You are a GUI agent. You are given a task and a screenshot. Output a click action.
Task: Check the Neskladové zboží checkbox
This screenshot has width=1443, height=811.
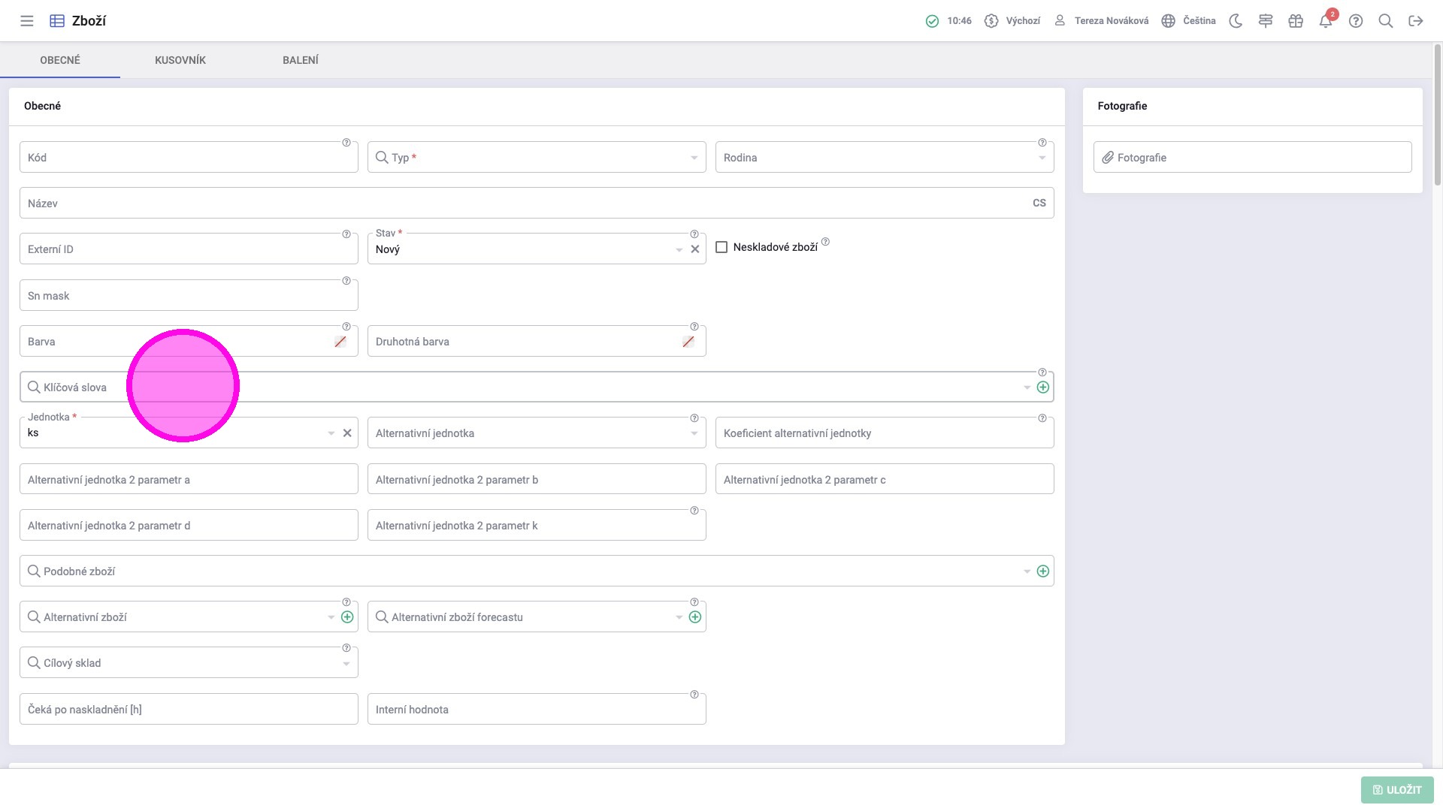click(x=721, y=247)
